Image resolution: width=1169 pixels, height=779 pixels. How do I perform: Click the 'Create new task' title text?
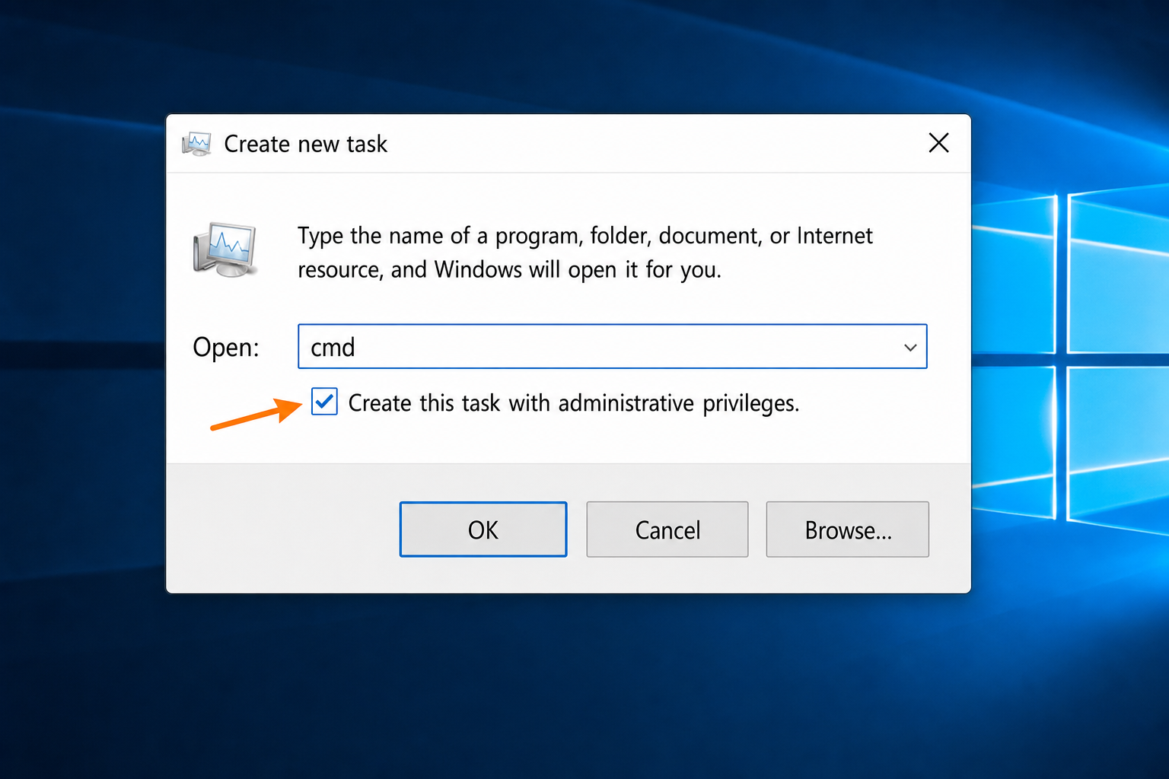click(x=306, y=144)
